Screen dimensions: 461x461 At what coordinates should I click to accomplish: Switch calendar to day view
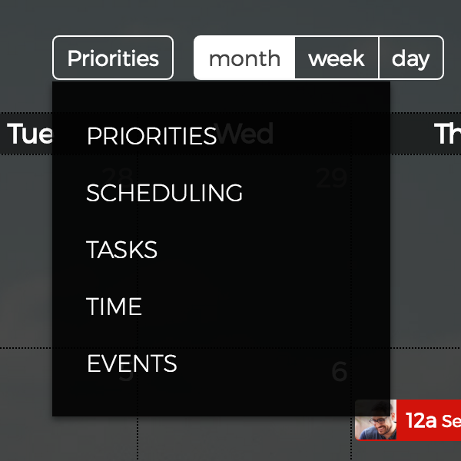[x=411, y=58]
